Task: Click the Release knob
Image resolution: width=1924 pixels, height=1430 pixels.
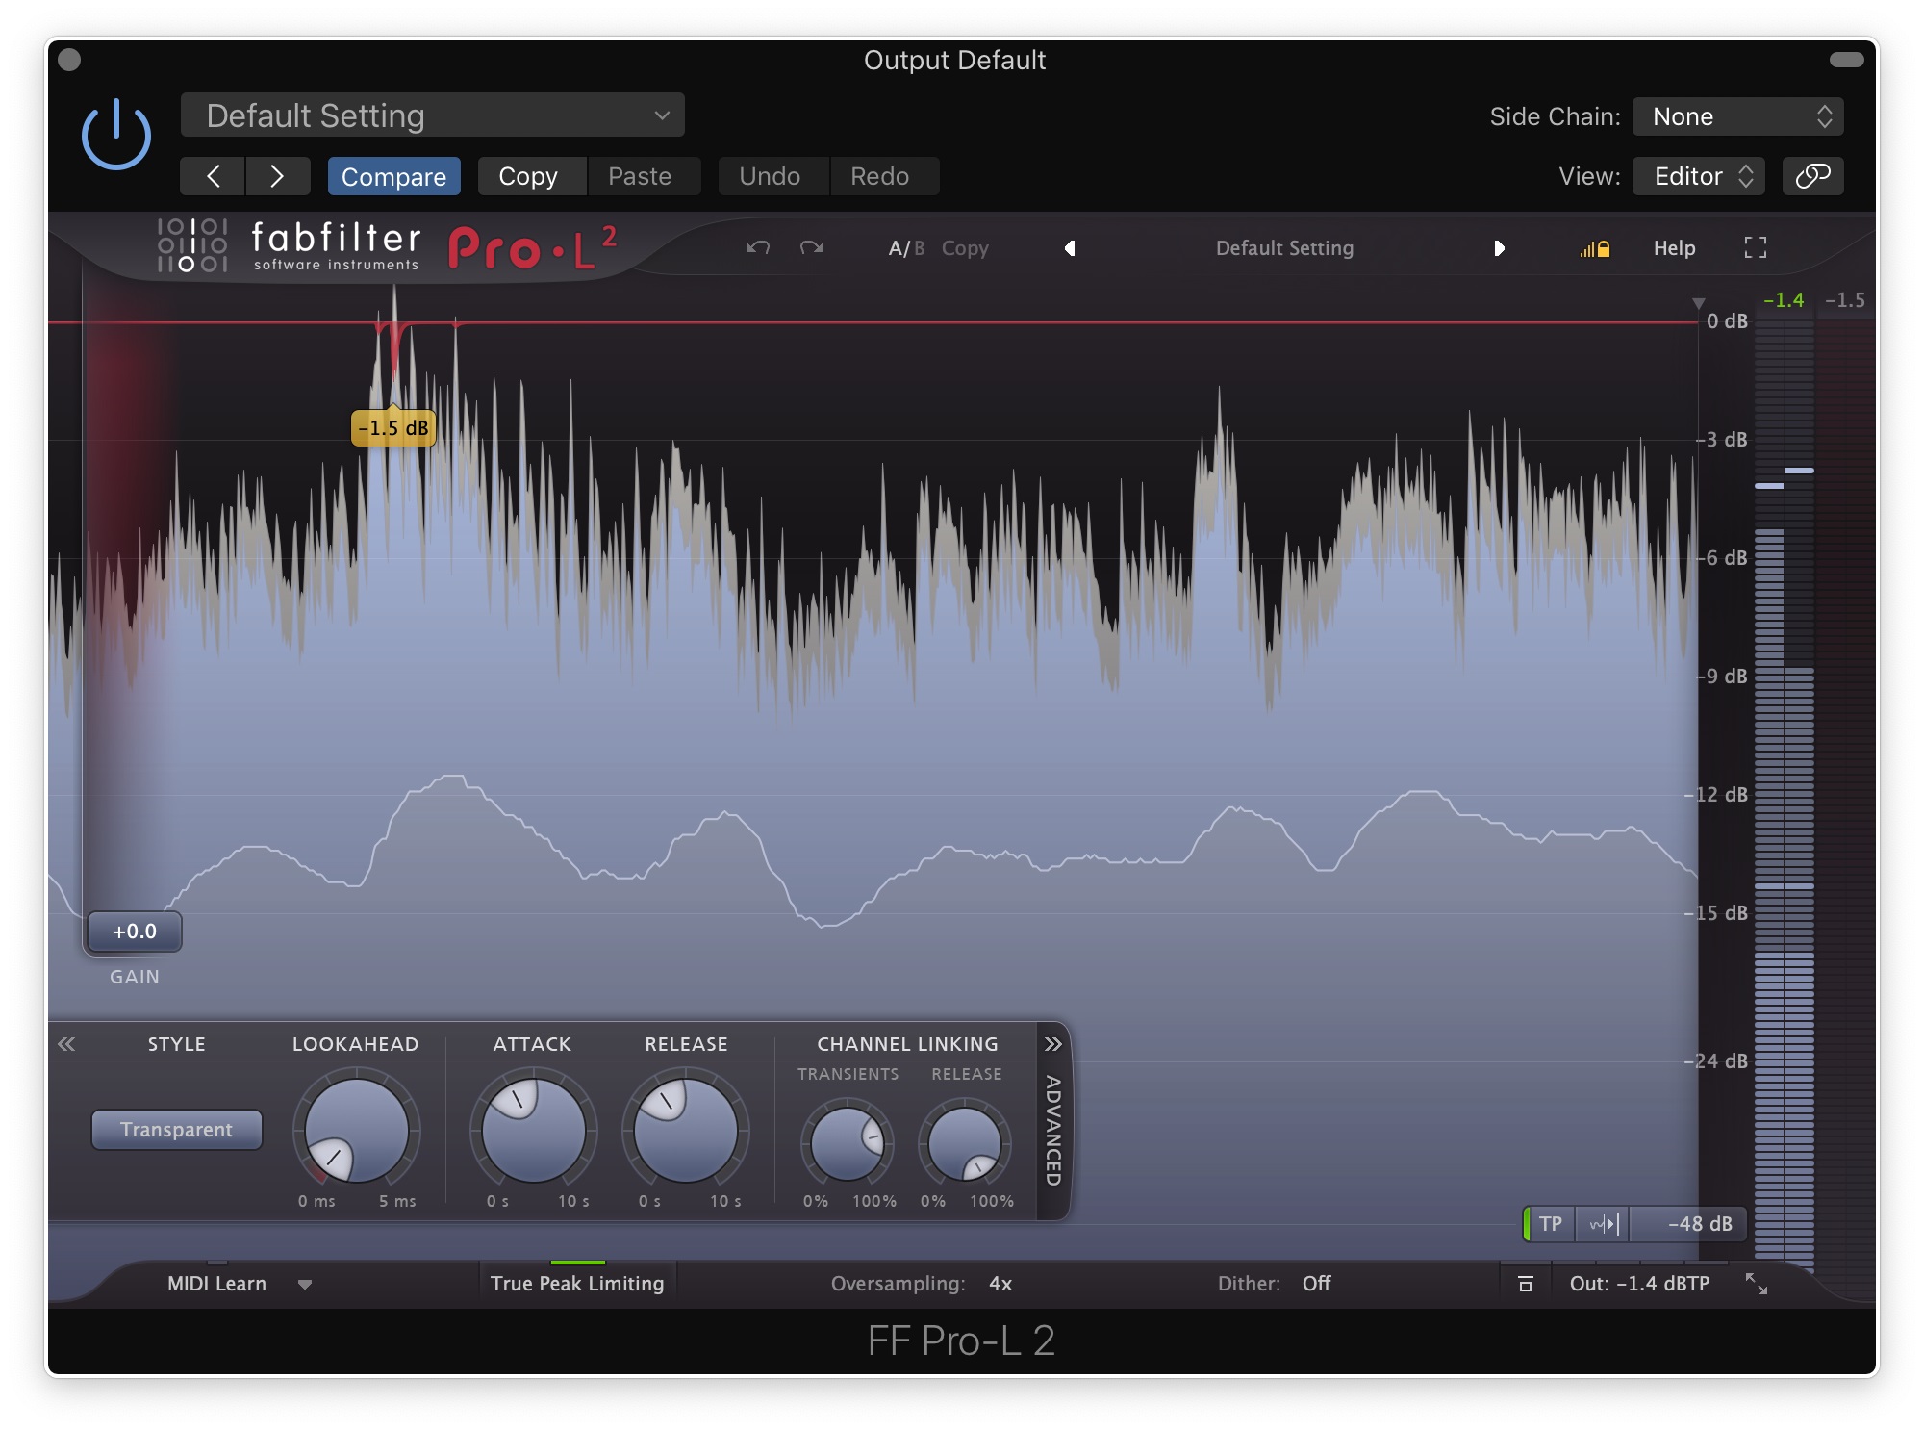Action: coord(686,1131)
